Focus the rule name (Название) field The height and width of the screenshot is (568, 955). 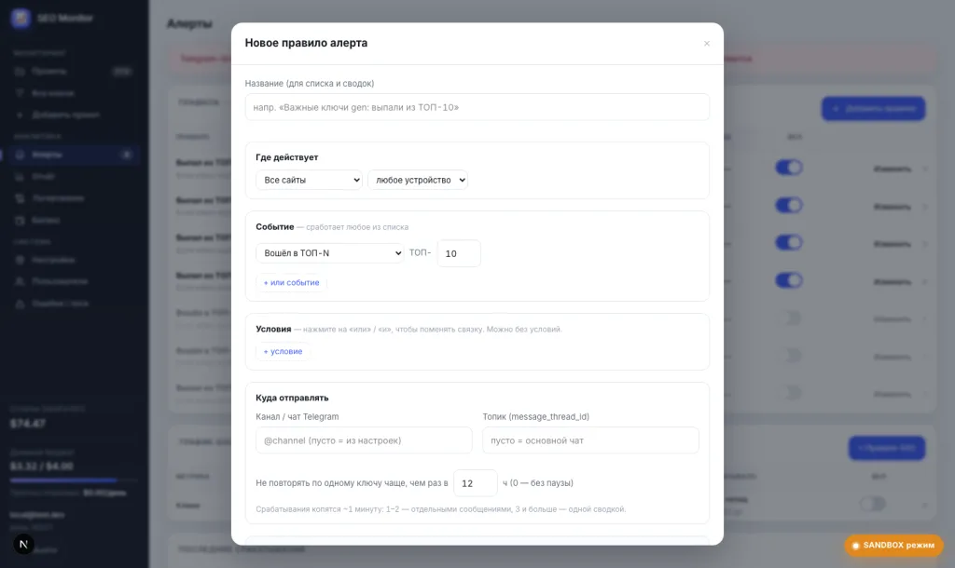477,107
